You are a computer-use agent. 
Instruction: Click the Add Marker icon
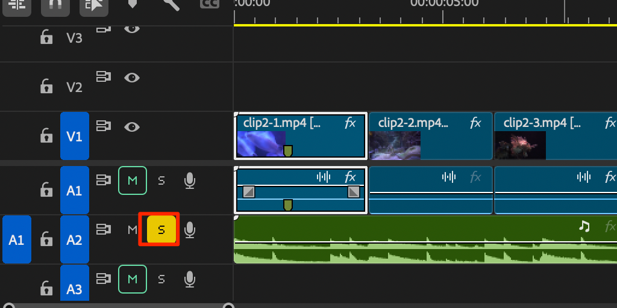(x=132, y=4)
